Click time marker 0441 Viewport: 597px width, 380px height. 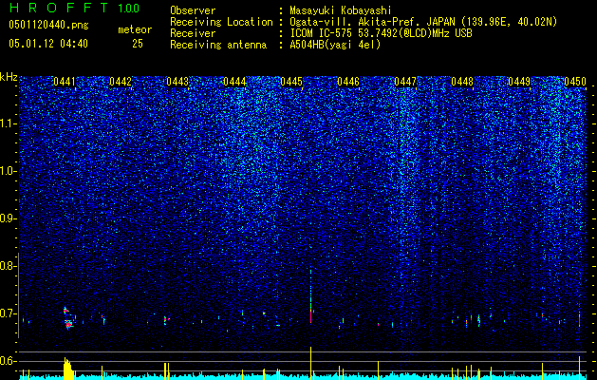coord(65,82)
